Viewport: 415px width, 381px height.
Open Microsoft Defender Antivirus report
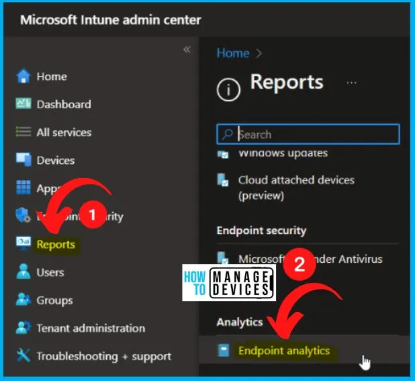point(310,259)
